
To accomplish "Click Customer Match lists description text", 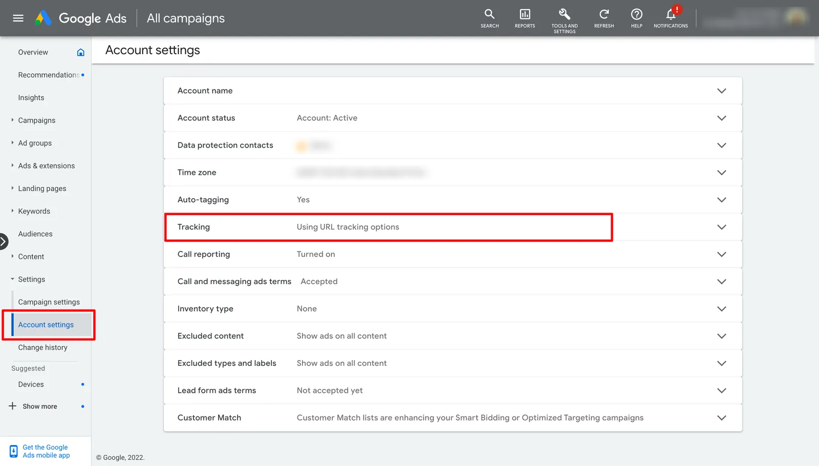I will [470, 418].
